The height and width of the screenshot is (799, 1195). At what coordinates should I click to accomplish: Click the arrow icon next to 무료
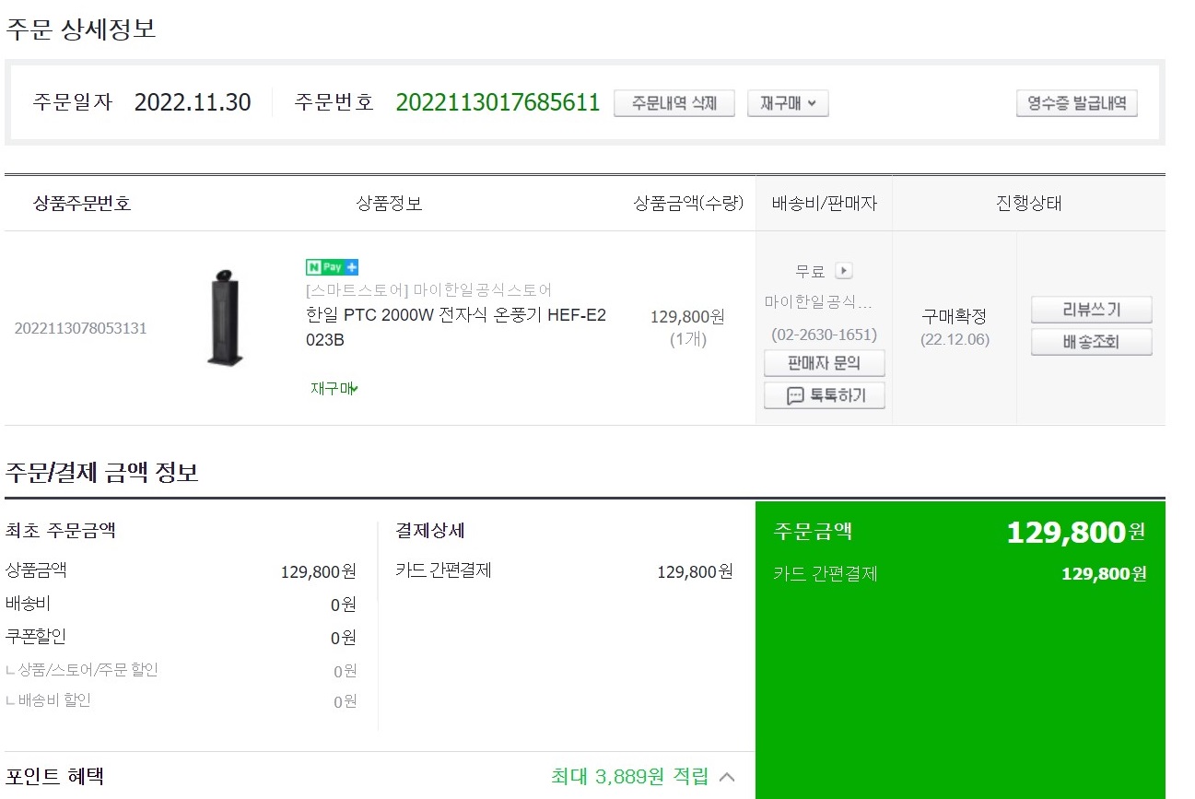844,271
